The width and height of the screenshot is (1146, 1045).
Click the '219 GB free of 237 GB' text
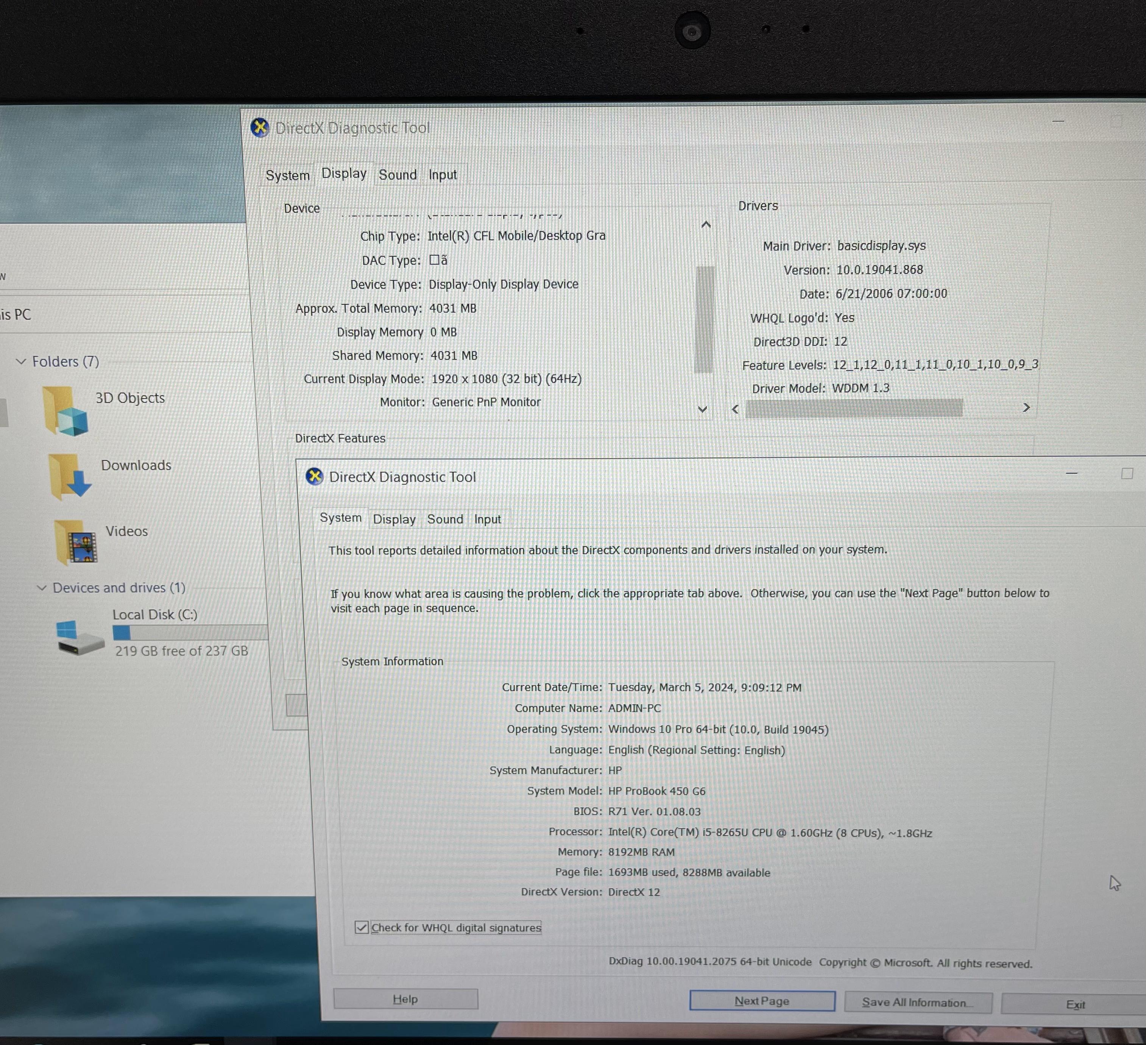click(x=181, y=651)
